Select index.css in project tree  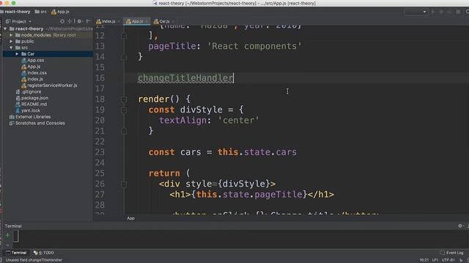click(x=37, y=73)
